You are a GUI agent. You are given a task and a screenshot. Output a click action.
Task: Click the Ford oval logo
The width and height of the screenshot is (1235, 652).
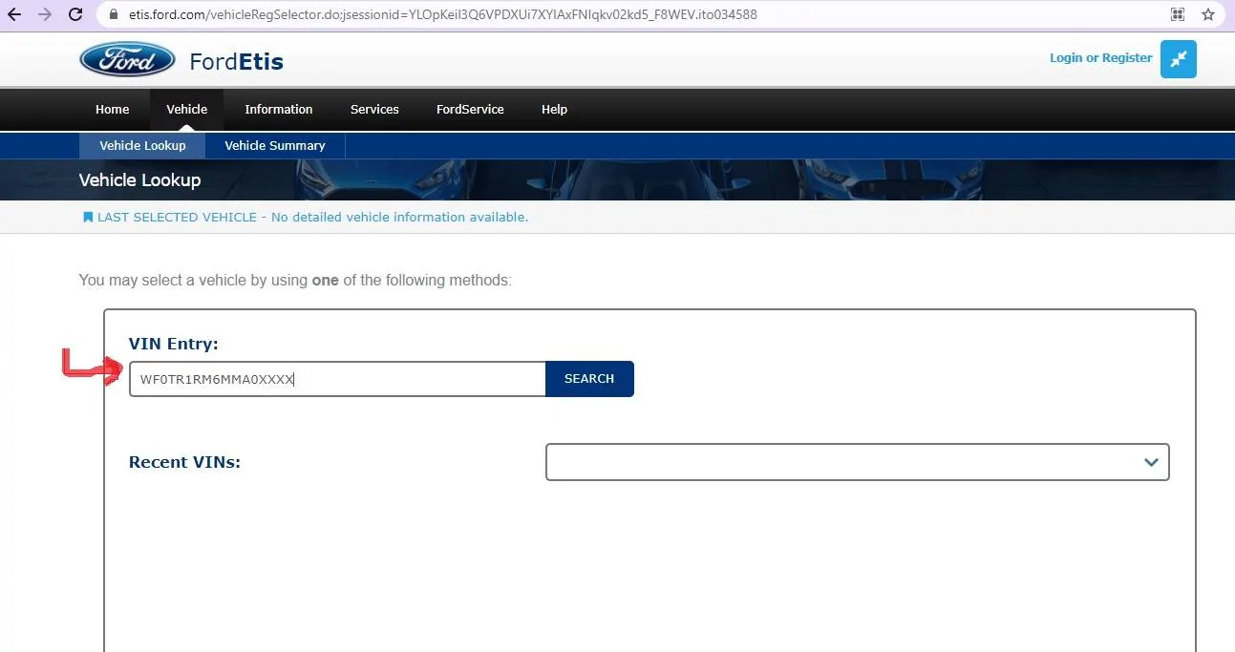coord(127,59)
